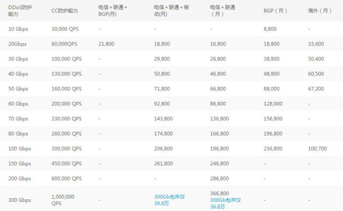Click the 60,000QPS cell
Screen dimensions: 343x211
click(x=64, y=44)
